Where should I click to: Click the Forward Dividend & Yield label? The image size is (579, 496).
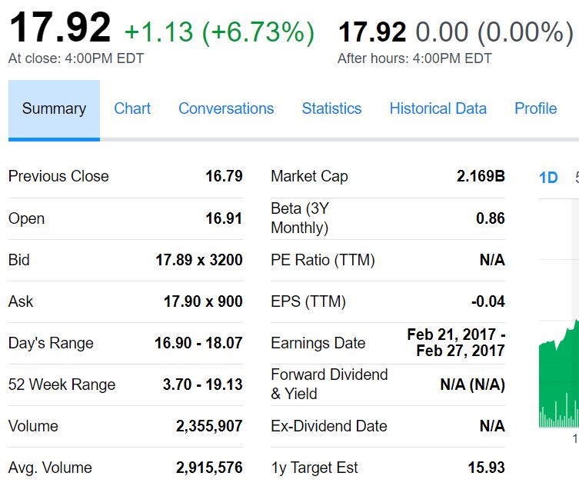(329, 384)
